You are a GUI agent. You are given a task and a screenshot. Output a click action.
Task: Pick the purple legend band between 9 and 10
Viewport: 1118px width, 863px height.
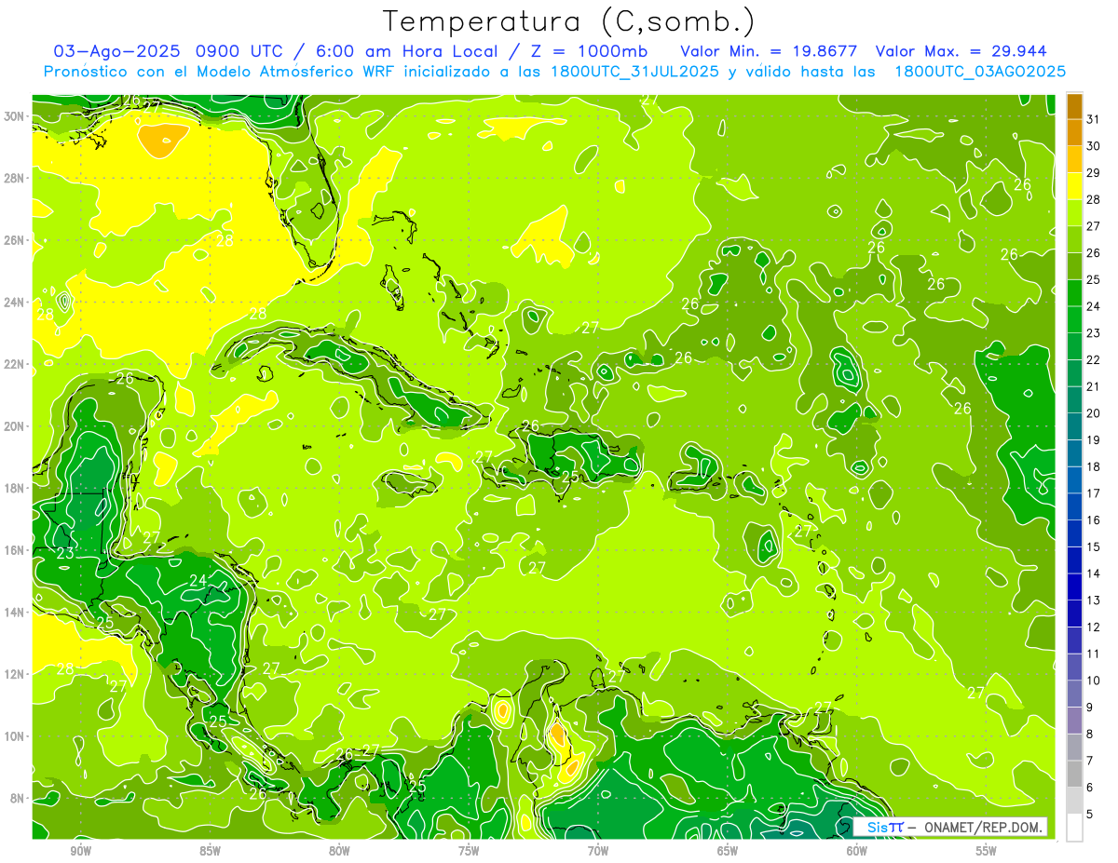[1074, 694]
